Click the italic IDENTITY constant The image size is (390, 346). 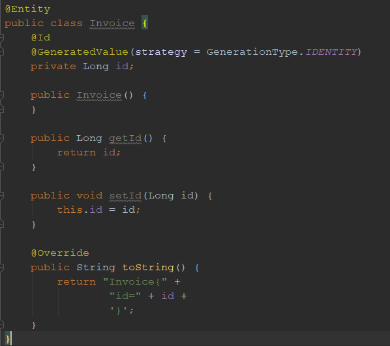click(x=331, y=52)
